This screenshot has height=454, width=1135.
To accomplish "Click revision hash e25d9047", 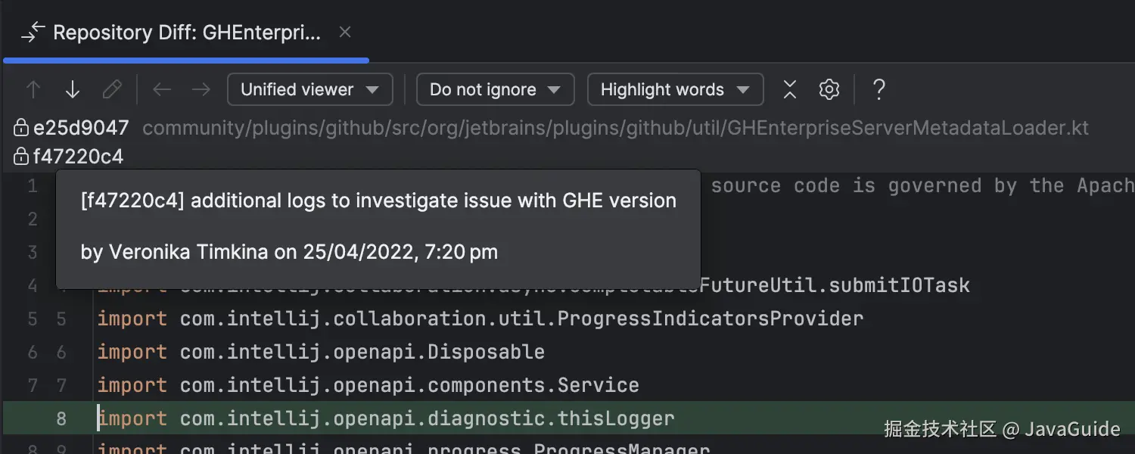I will click(81, 128).
